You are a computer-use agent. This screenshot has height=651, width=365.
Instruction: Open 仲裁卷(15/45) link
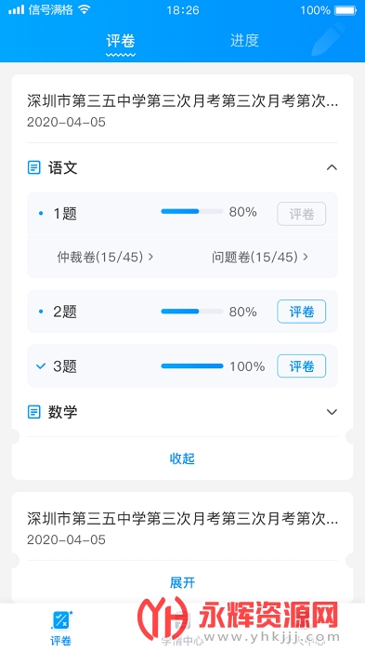[x=105, y=257]
